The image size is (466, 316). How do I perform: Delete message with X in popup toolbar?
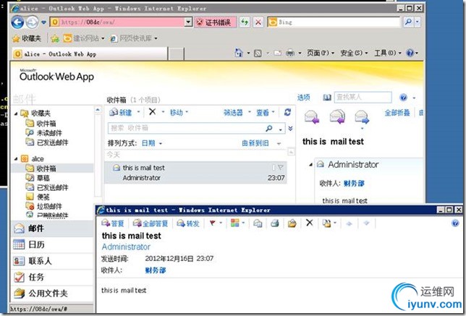pos(310,223)
